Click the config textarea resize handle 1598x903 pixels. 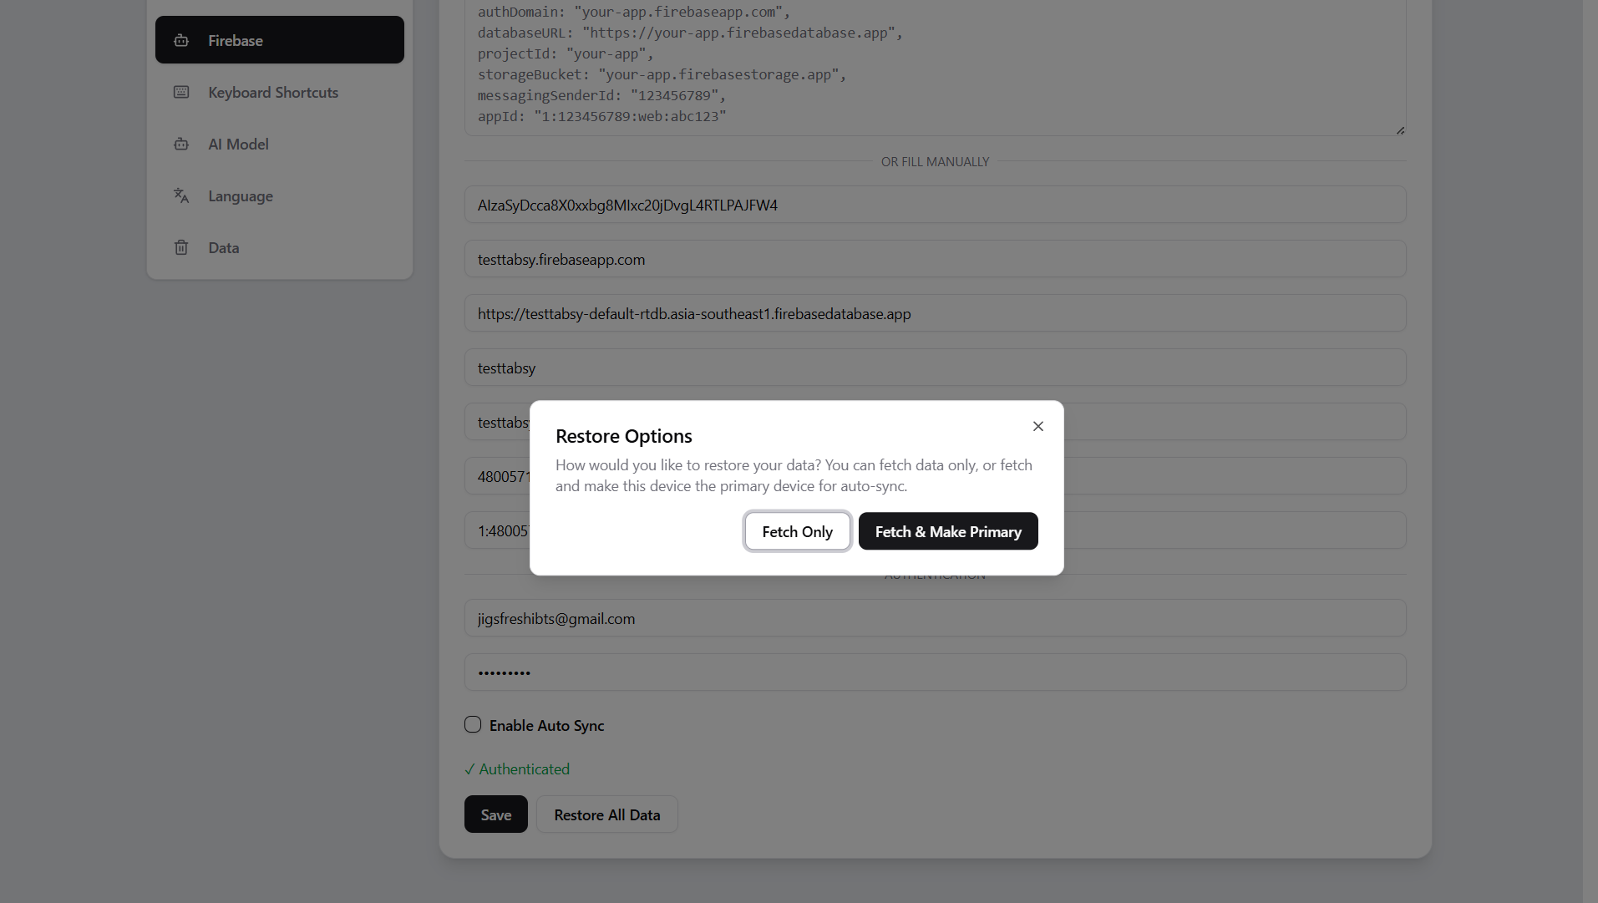pyautogui.click(x=1400, y=130)
